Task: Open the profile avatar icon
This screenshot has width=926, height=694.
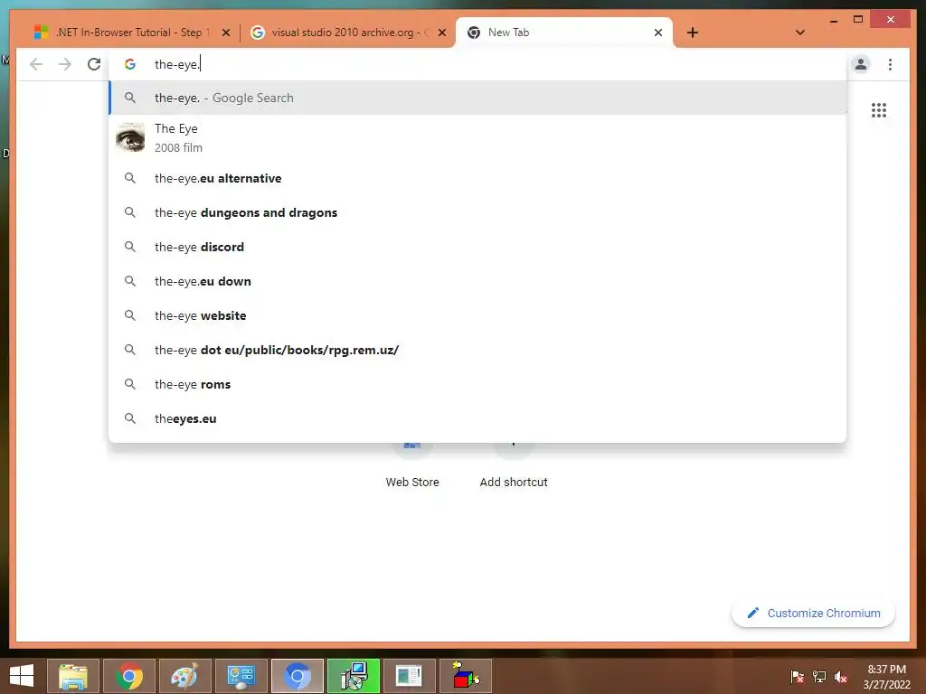Action: point(861,64)
